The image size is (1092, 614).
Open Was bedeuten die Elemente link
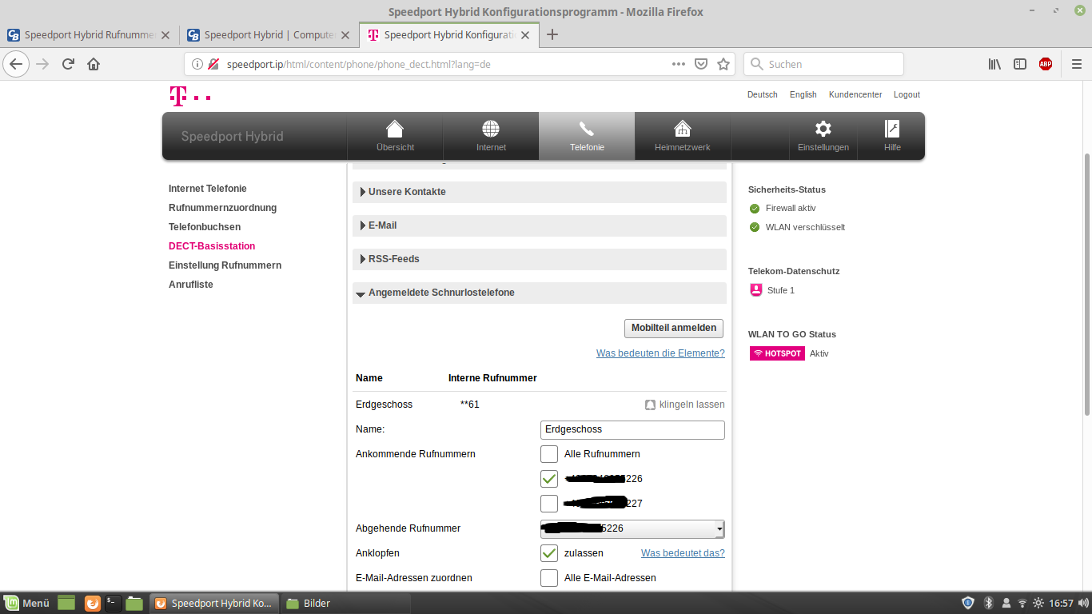point(660,353)
